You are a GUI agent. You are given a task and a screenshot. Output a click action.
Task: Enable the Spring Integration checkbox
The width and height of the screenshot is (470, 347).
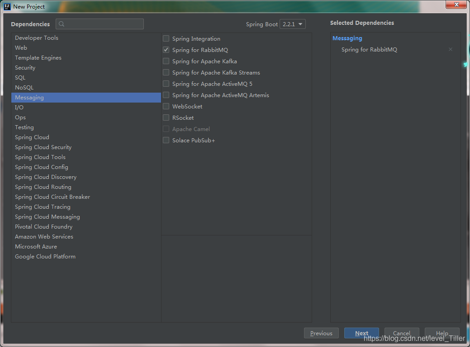[166, 38]
